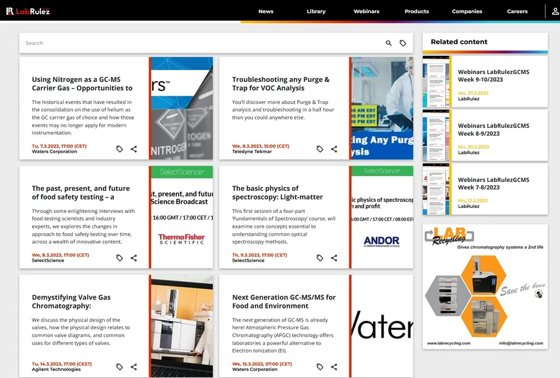Click date Mo, 13.2.2023 in related content
Screen dimensions: 560x378
(x=473, y=201)
